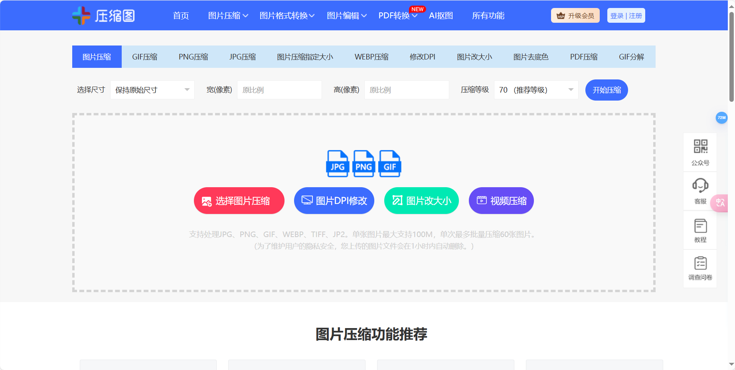
Task: Click 升级会员 to upgrade membership
Action: coord(575,15)
